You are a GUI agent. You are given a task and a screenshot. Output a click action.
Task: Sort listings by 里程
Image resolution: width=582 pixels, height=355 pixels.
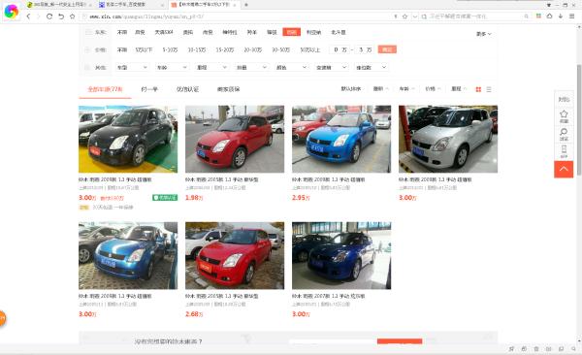coord(459,89)
